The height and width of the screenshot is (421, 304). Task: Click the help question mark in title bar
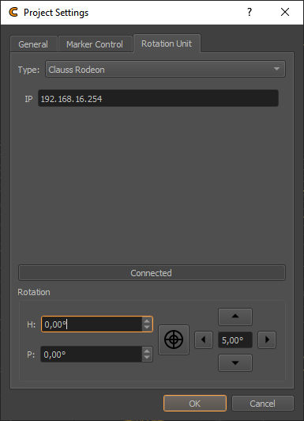point(250,12)
